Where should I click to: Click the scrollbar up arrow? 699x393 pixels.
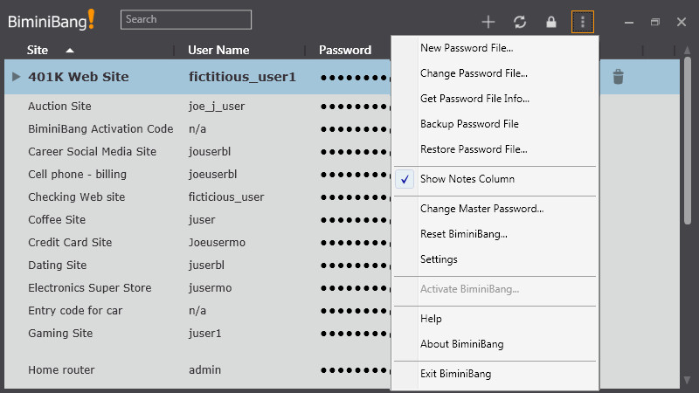coord(687,50)
